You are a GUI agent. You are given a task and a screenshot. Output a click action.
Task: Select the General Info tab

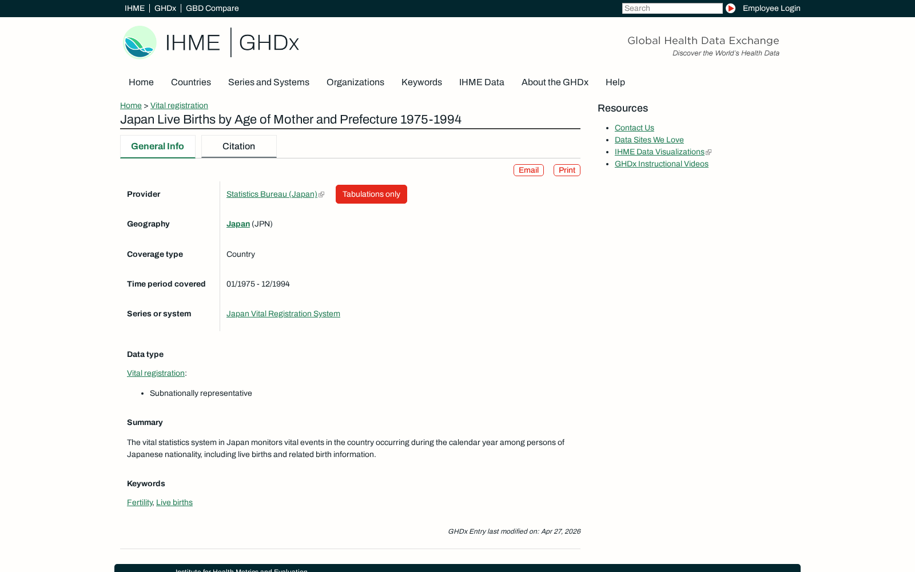click(x=157, y=146)
